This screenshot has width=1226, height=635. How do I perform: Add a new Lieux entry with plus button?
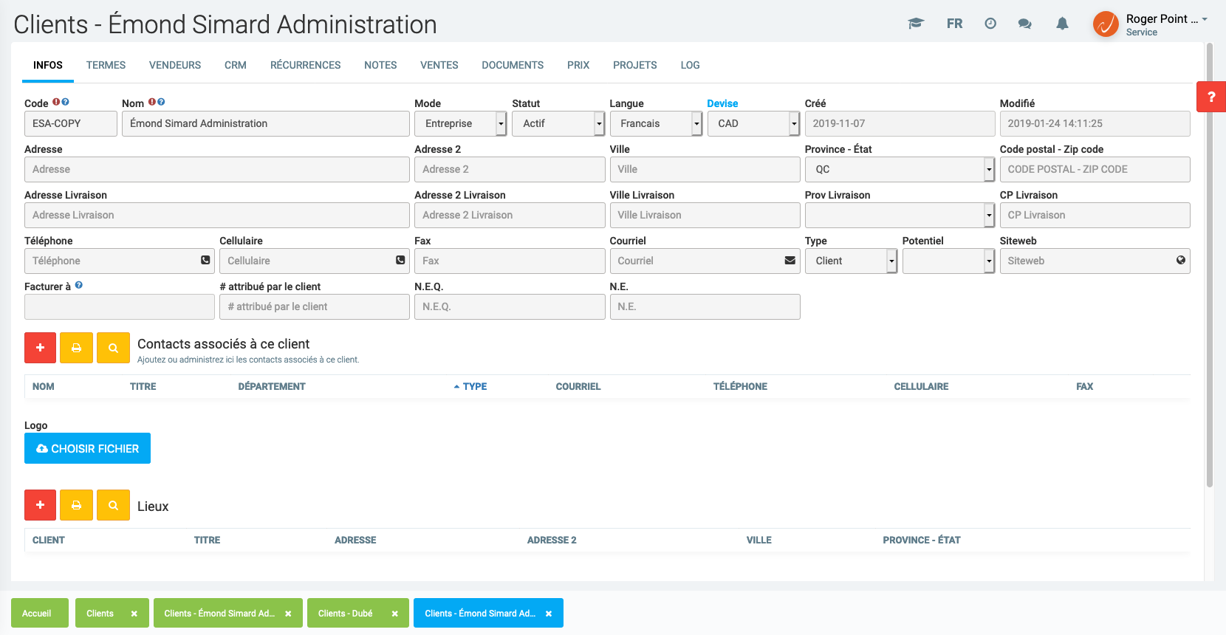(x=40, y=505)
